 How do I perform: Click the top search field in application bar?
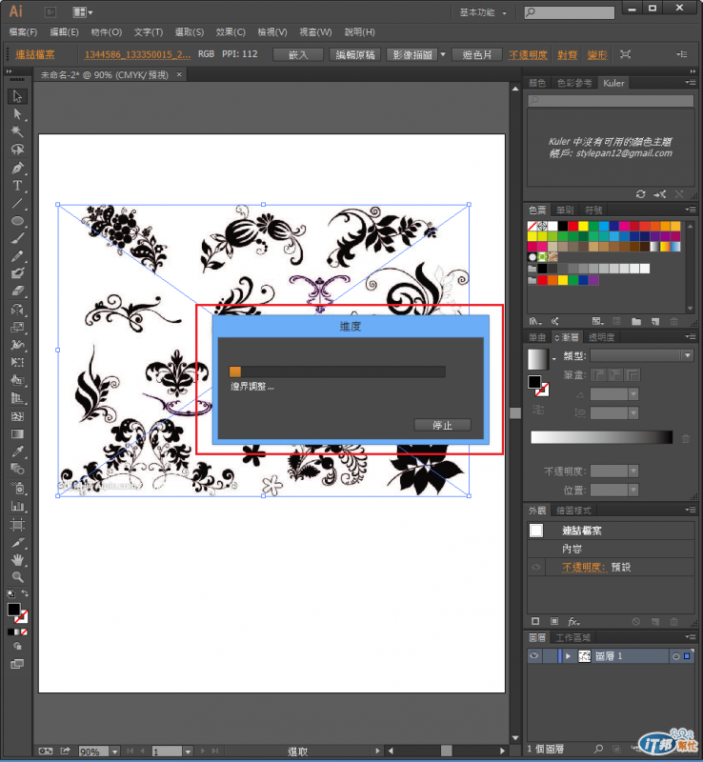pyautogui.click(x=570, y=12)
